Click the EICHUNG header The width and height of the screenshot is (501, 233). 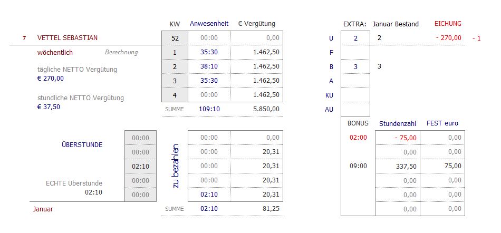(x=448, y=24)
